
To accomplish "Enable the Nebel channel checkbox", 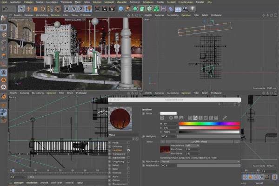I will (x=129, y=165).
